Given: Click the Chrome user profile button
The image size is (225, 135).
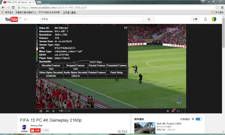Looking at the screenshot, I should 203,2.
